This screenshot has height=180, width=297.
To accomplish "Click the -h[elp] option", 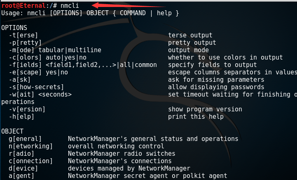I will click(x=21, y=117).
